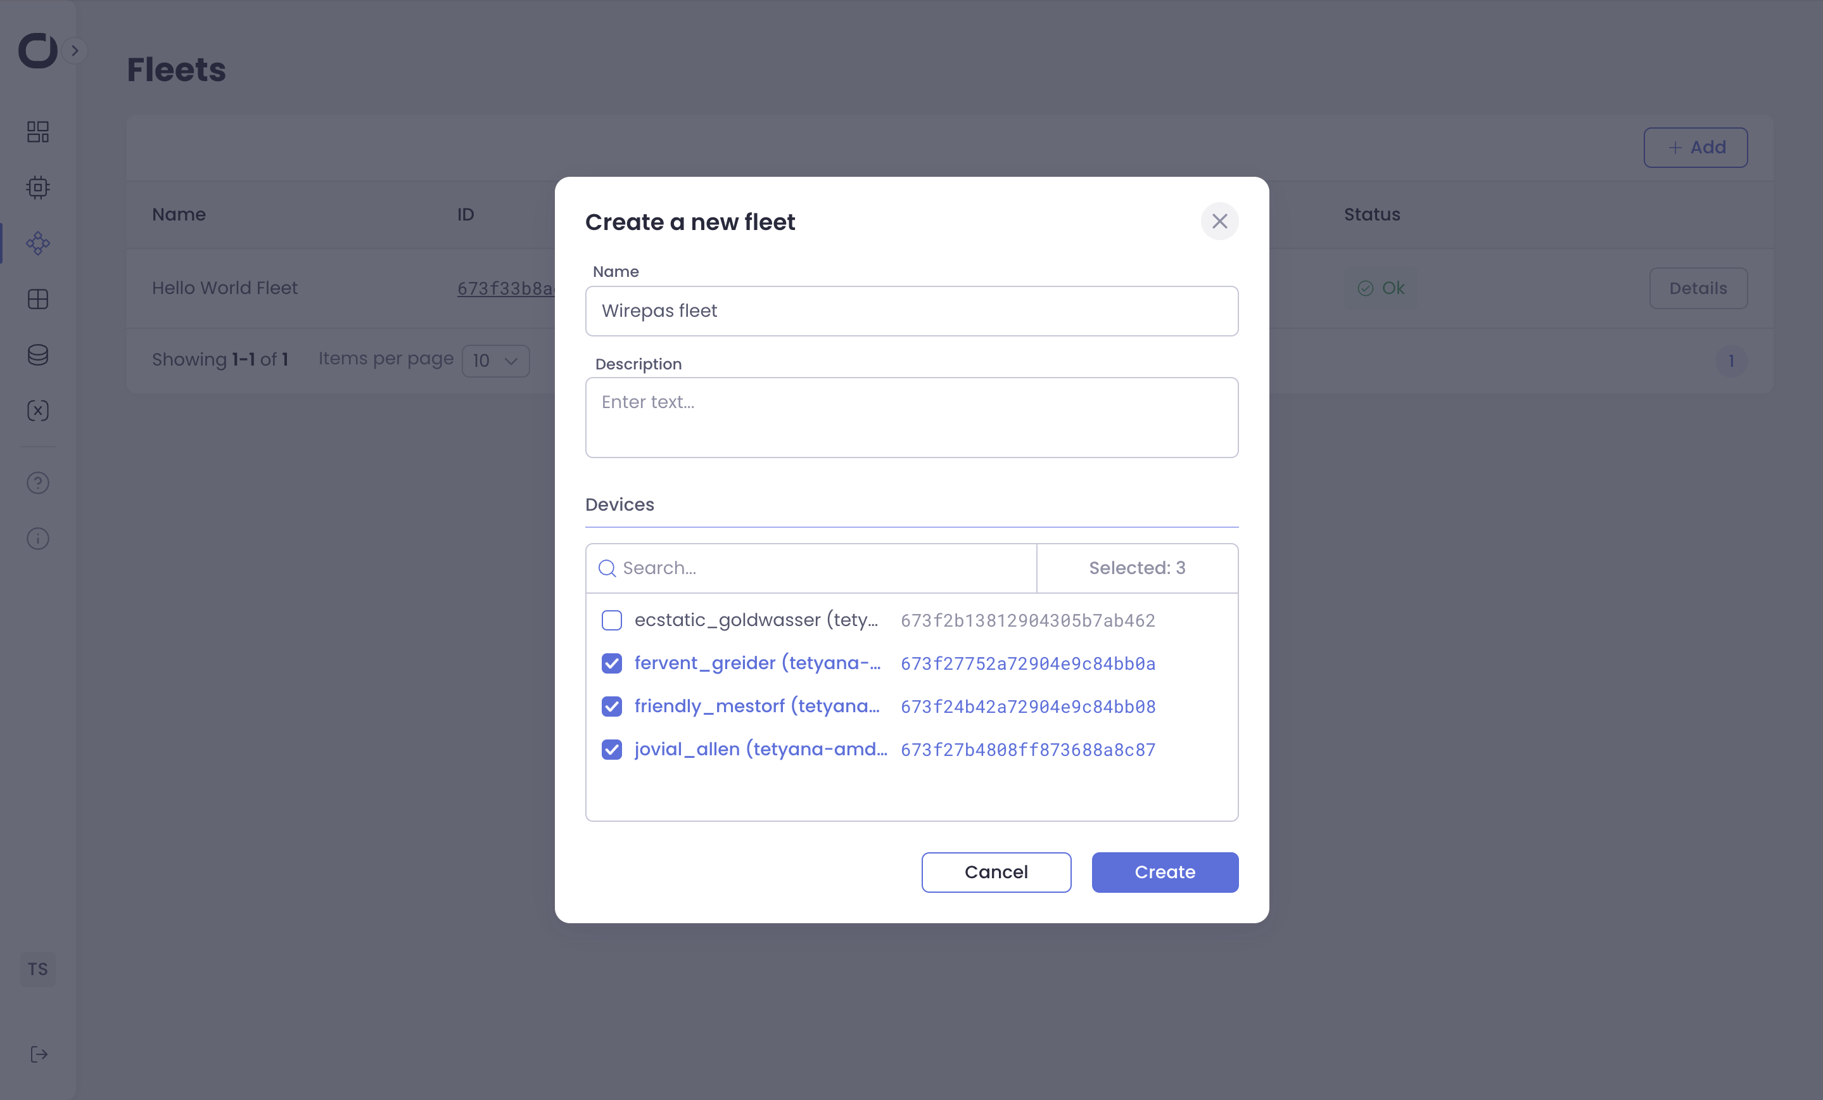Screen dimensions: 1823x1100
Task: Open the info circle icon in sidebar
Action: coord(38,538)
